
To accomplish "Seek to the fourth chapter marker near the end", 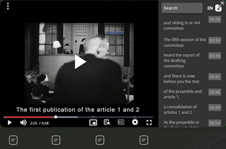I will (x=135, y=117).
